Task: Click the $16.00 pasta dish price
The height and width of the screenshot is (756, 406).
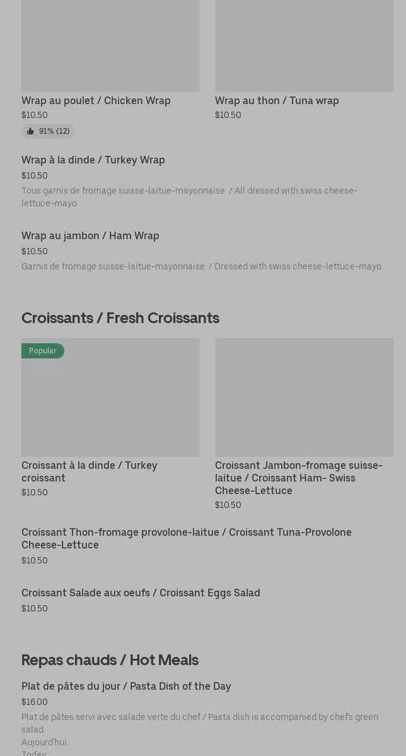Action: click(35, 702)
